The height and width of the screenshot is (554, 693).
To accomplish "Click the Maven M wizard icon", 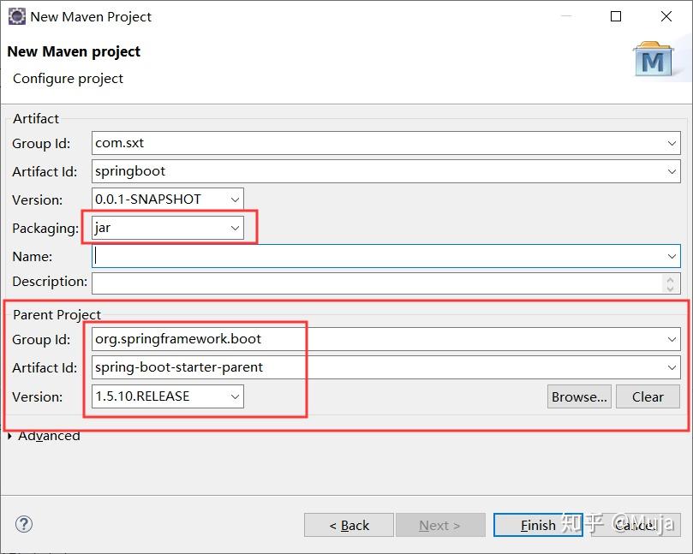I will (653, 59).
